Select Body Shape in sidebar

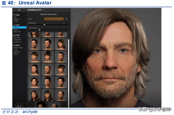[x=18, y=48]
